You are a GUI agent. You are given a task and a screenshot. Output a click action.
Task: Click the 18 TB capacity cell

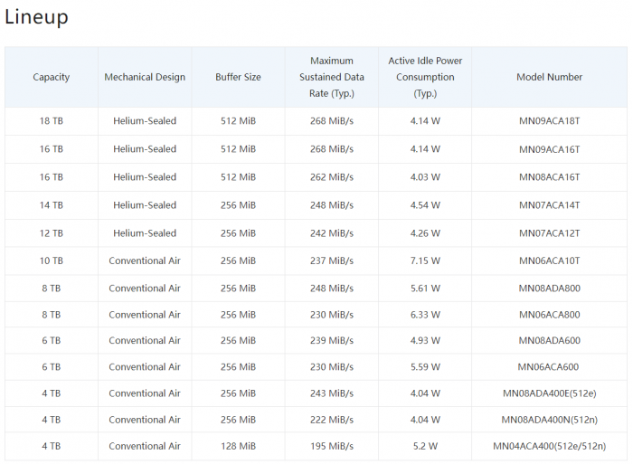(x=52, y=120)
